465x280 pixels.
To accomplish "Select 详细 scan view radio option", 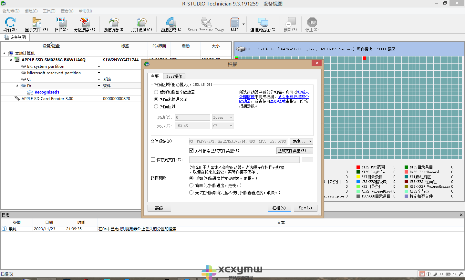I will (191, 178).
